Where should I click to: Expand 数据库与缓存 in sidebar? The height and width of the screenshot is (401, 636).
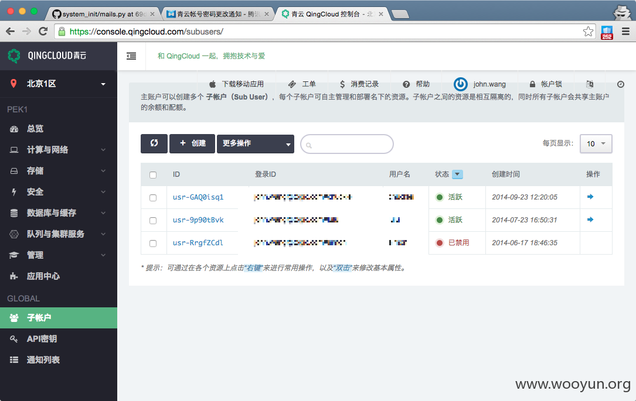pyautogui.click(x=59, y=213)
